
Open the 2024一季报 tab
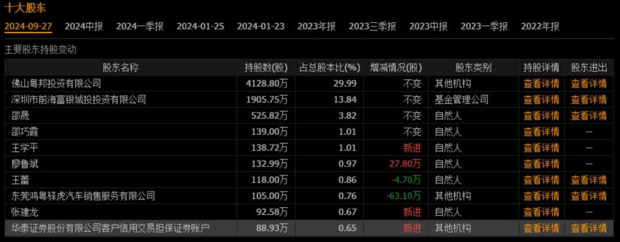coord(139,26)
